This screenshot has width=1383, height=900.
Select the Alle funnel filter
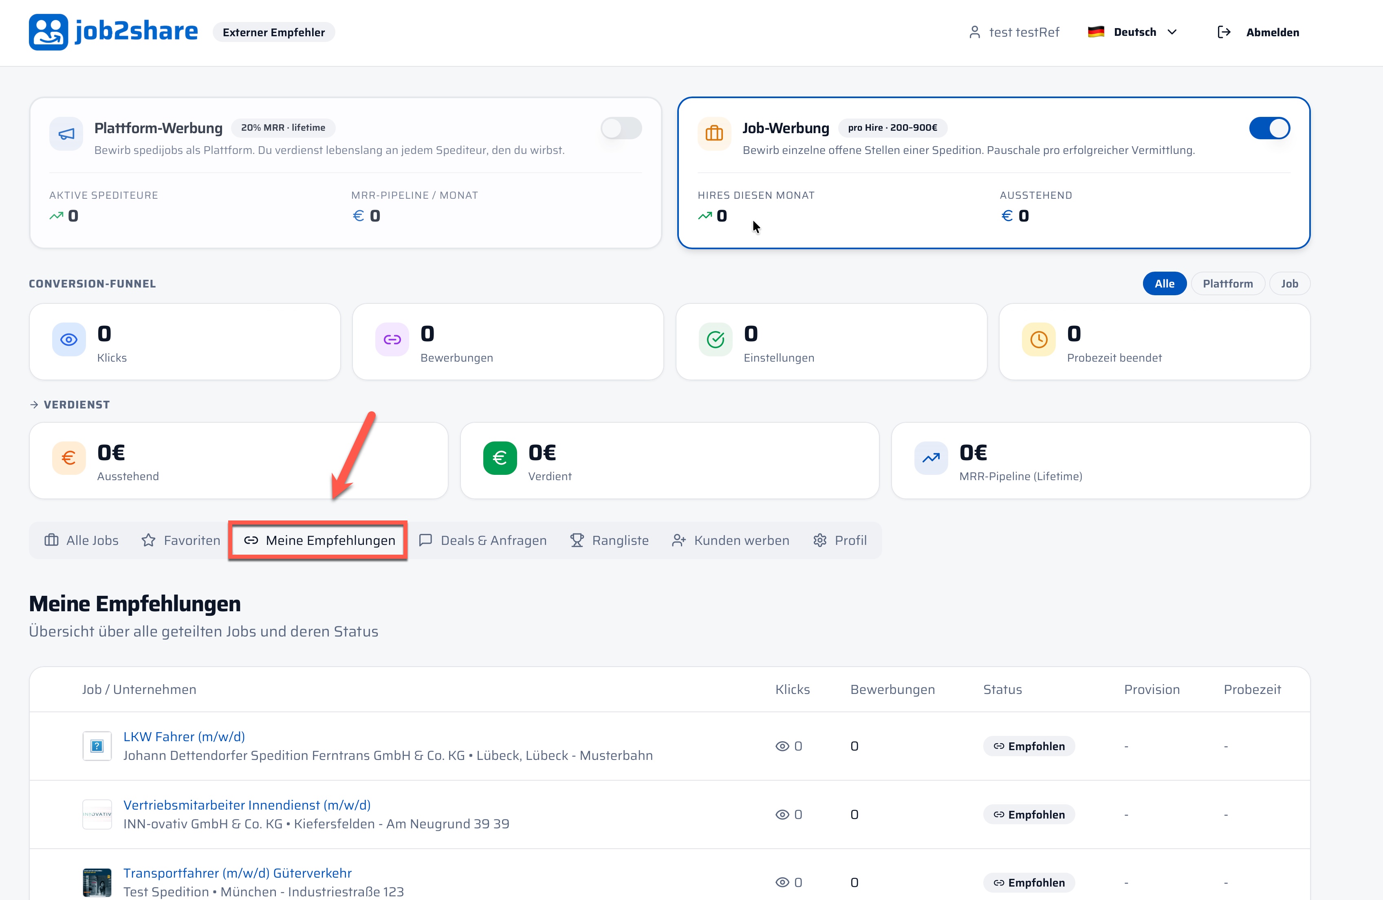tap(1165, 283)
